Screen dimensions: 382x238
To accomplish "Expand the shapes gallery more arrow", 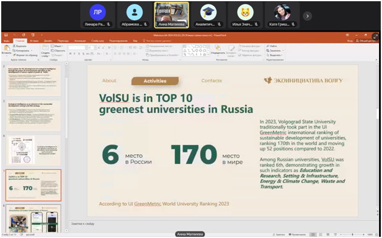I will 208,55.
